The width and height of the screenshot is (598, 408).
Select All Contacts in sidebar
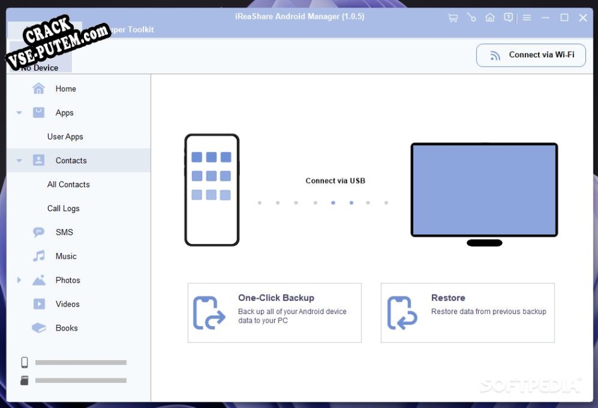[x=68, y=185]
